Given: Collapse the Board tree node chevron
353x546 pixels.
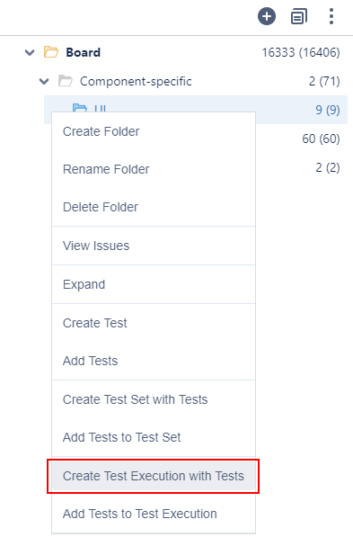Looking at the screenshot, I should [x=30, y=52].
